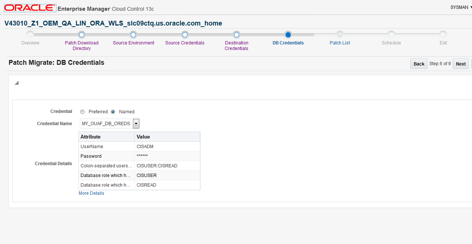Viewport: 472px width, 244px height.
Task: Select Patch Download Directory step circle
Action: 82,35
